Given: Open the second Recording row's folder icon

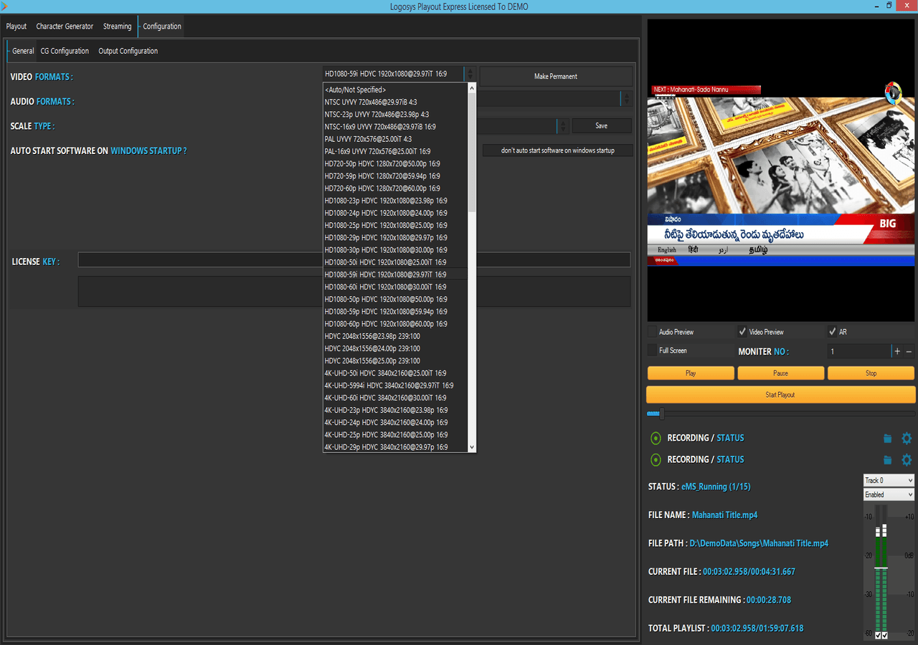Looking at the screenshot, I should [887, 460].
